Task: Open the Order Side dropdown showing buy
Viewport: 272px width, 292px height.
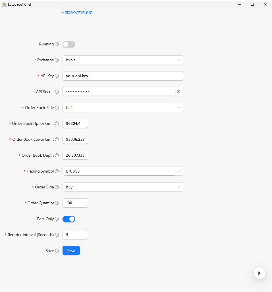Action: coord(123,187)
